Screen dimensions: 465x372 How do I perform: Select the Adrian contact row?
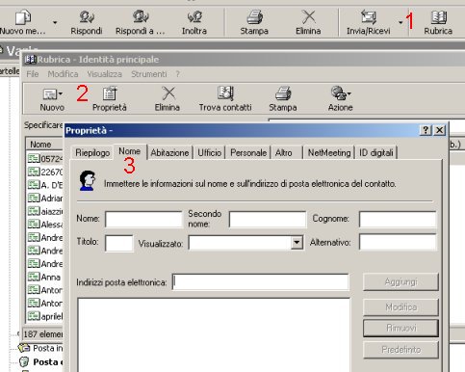[45, 199]
